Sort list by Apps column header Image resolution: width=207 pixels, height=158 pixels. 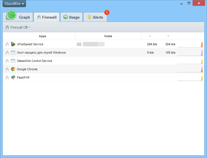42,36
